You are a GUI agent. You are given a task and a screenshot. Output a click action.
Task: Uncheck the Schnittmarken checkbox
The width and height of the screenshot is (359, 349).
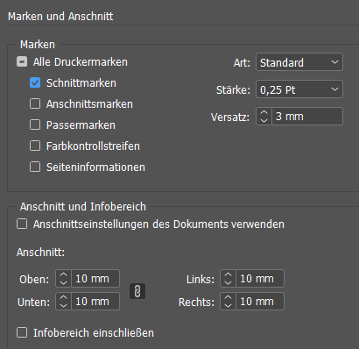click(x=35, y=83)
